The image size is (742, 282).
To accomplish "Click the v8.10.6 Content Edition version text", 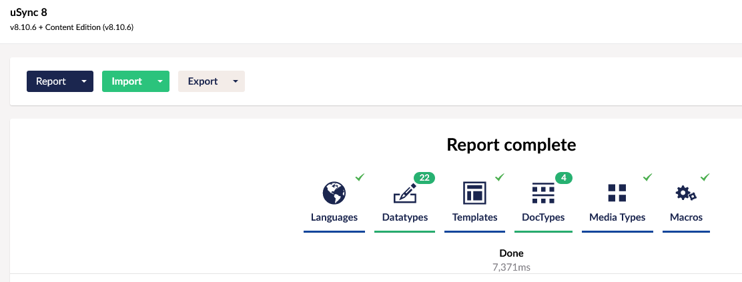I will (71, 27).
